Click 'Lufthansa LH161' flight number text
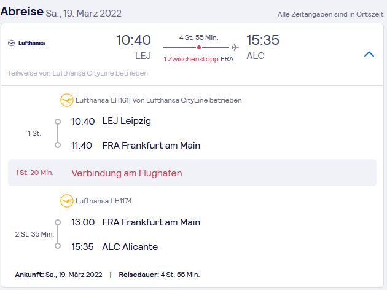 [x=102, y=100]
